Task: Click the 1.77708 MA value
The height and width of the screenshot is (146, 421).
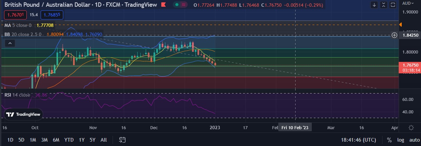Action: pos(45,25)
